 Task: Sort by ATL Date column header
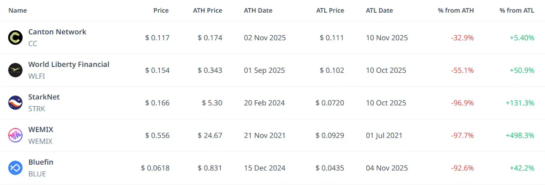[379, 10]
